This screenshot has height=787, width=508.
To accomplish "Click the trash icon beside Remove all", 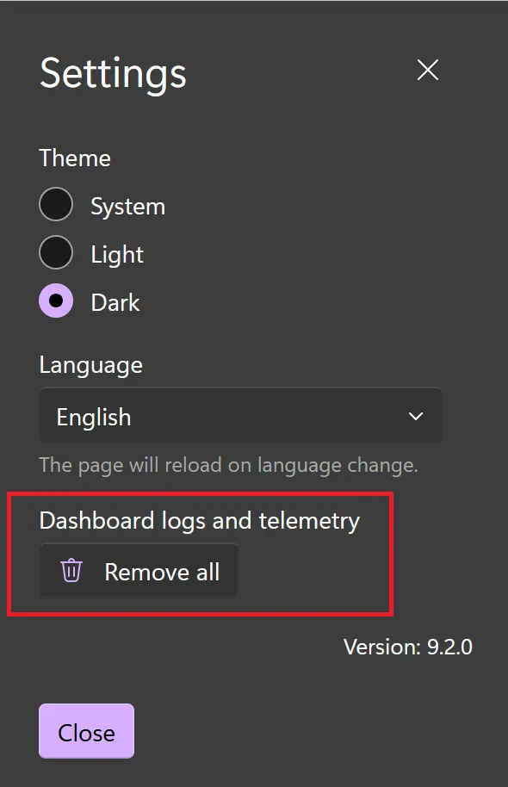I will coord(71,570).
